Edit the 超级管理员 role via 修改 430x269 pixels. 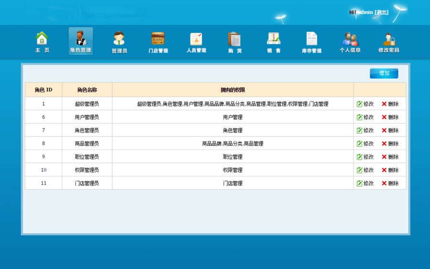click(x=365, y=104)
